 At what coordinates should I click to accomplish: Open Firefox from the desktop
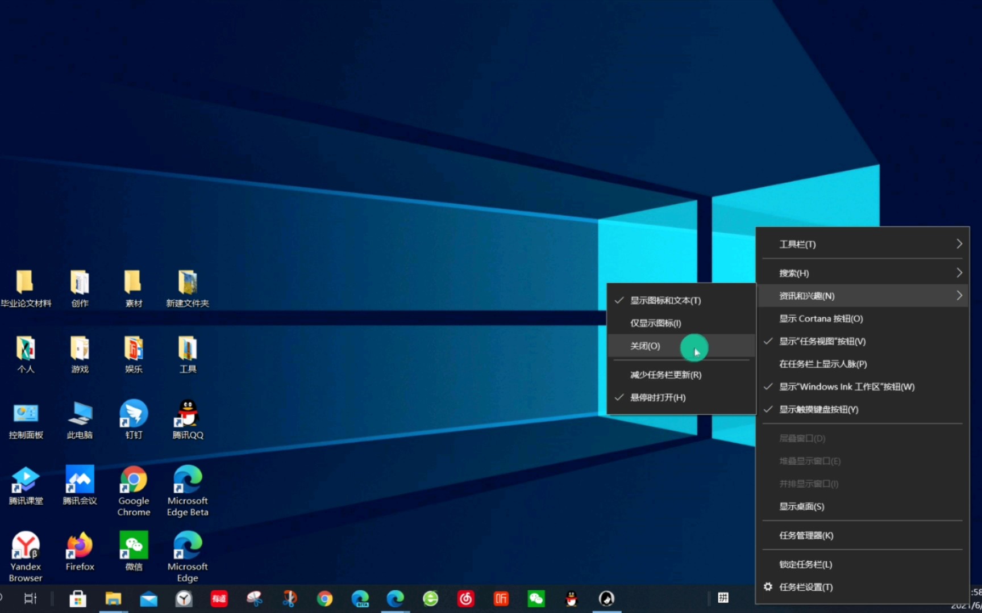pyautogui.click(x=80, y=545)
